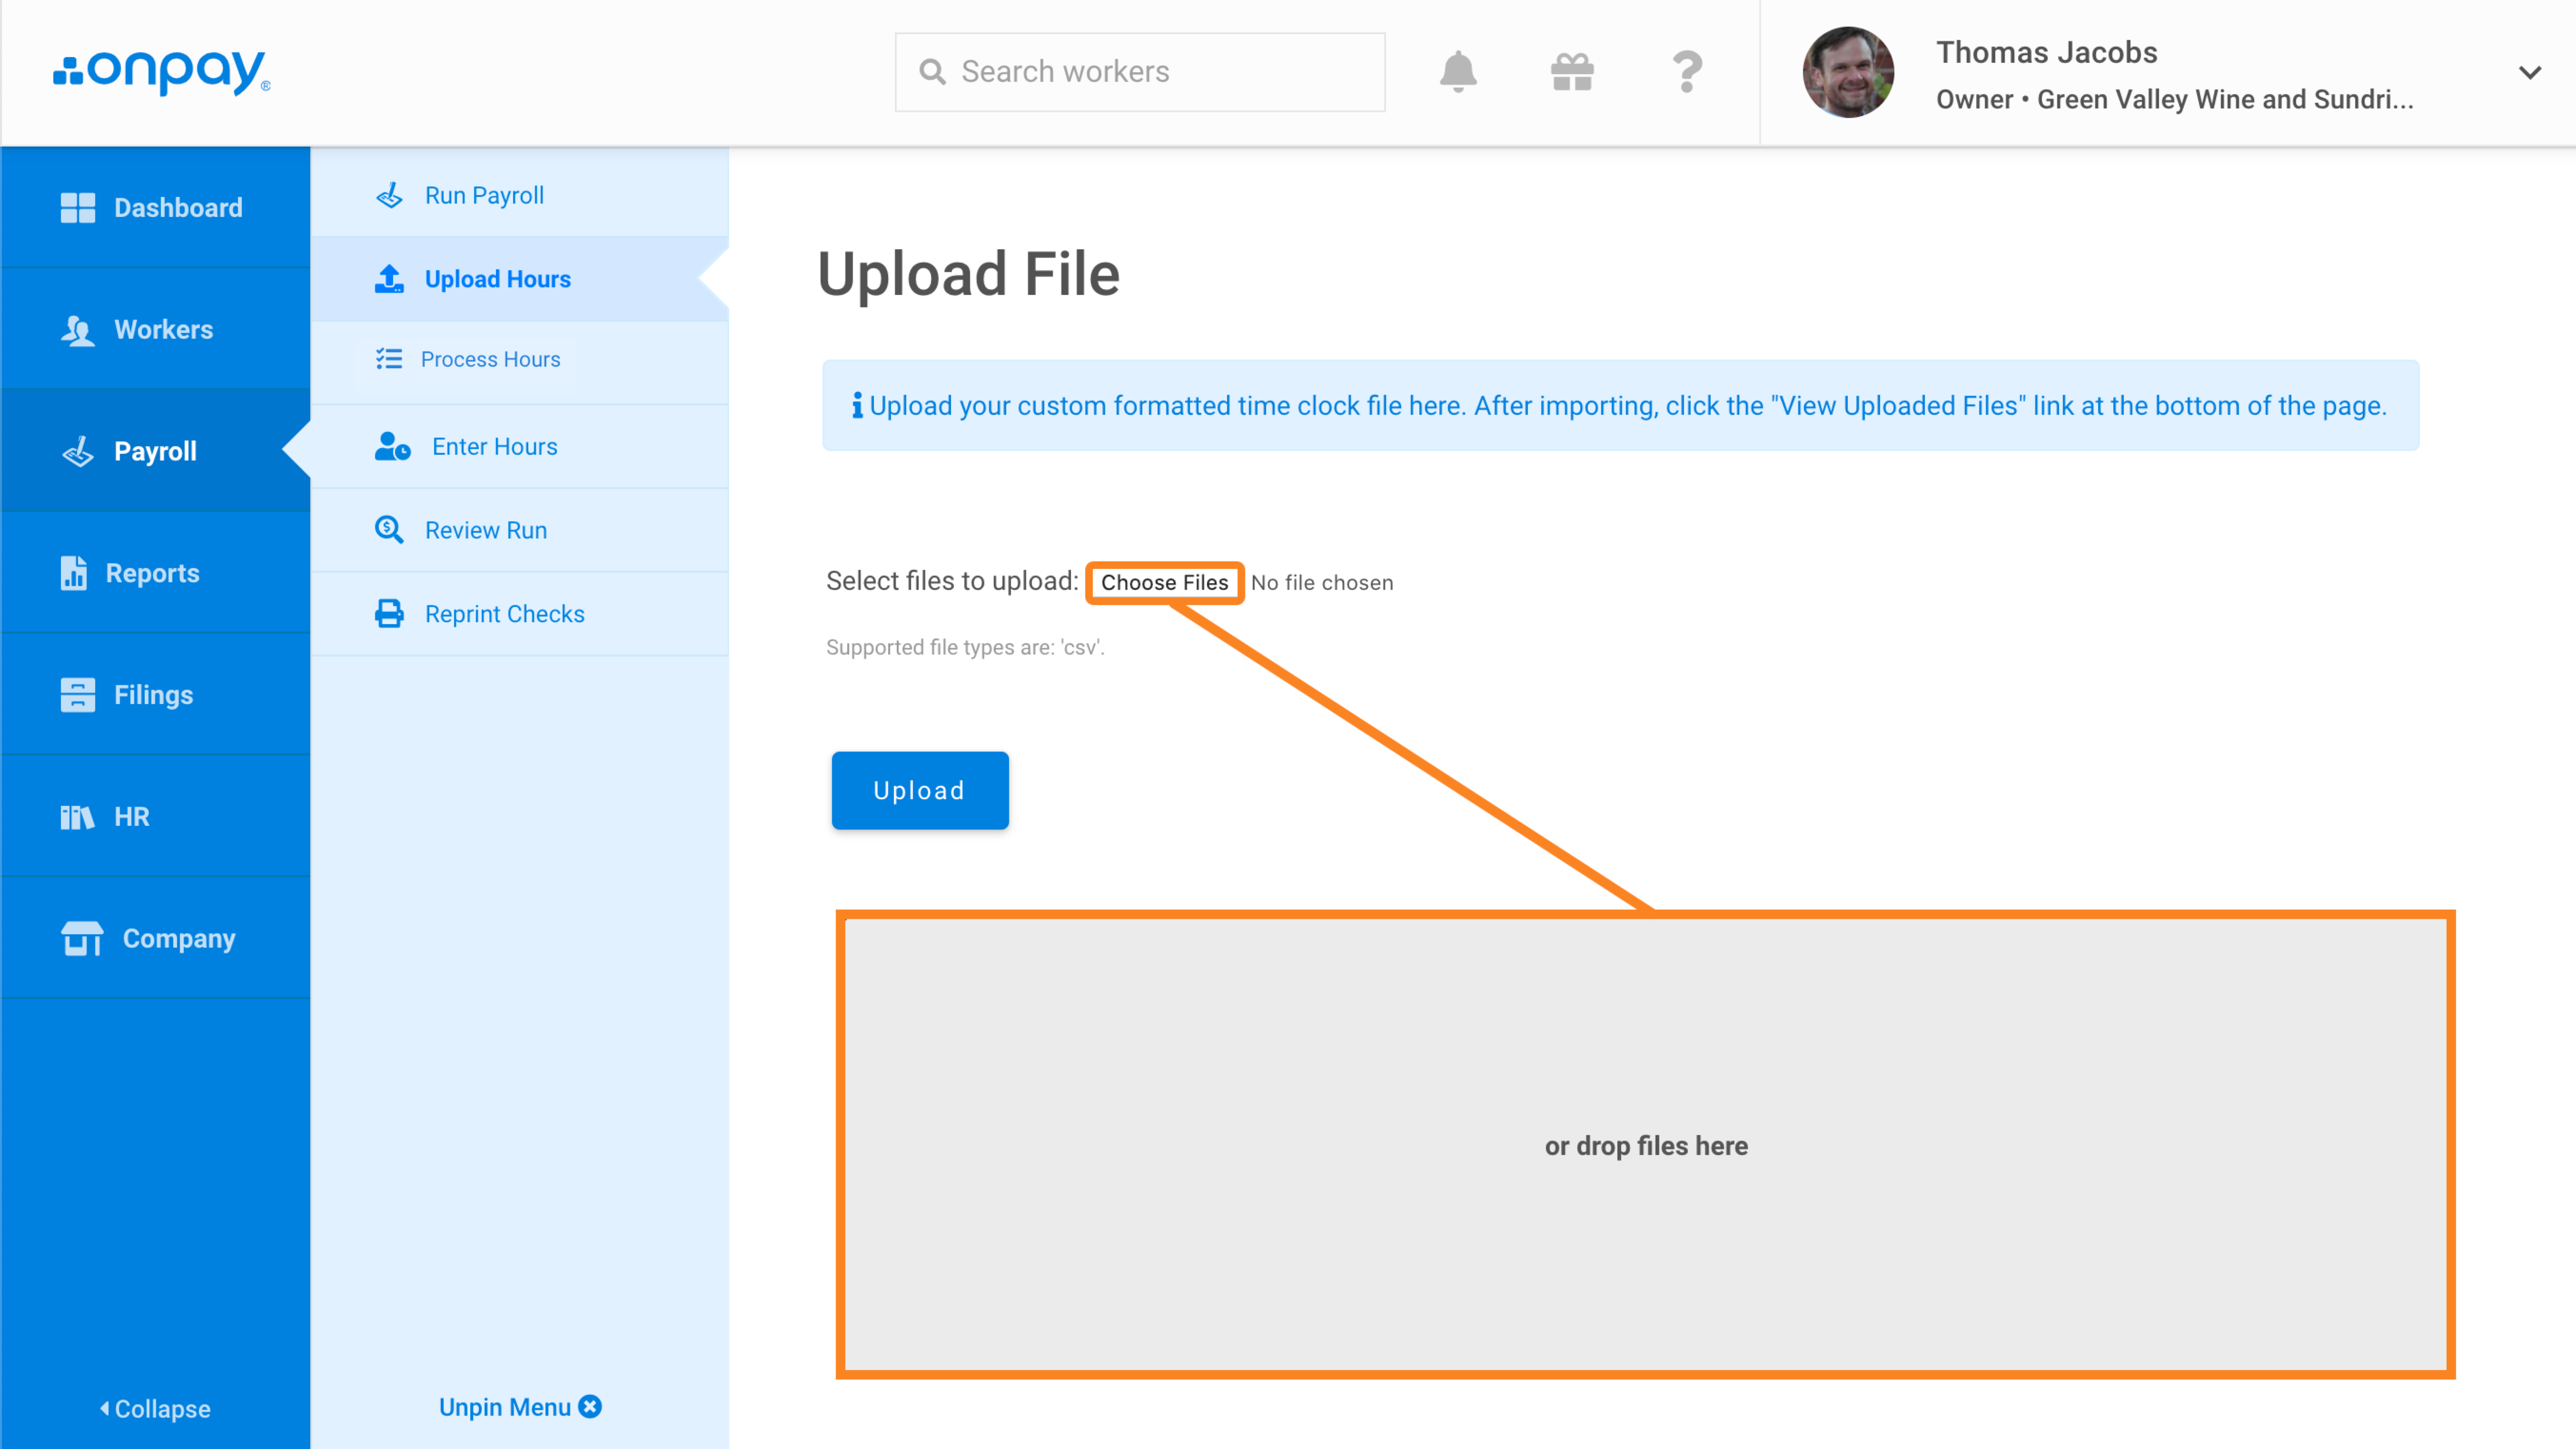Click the blue Upload button
Image resolution: width=2576 pixels, height=1449 pixels.
pyautogui.click(x=920, y=791)
